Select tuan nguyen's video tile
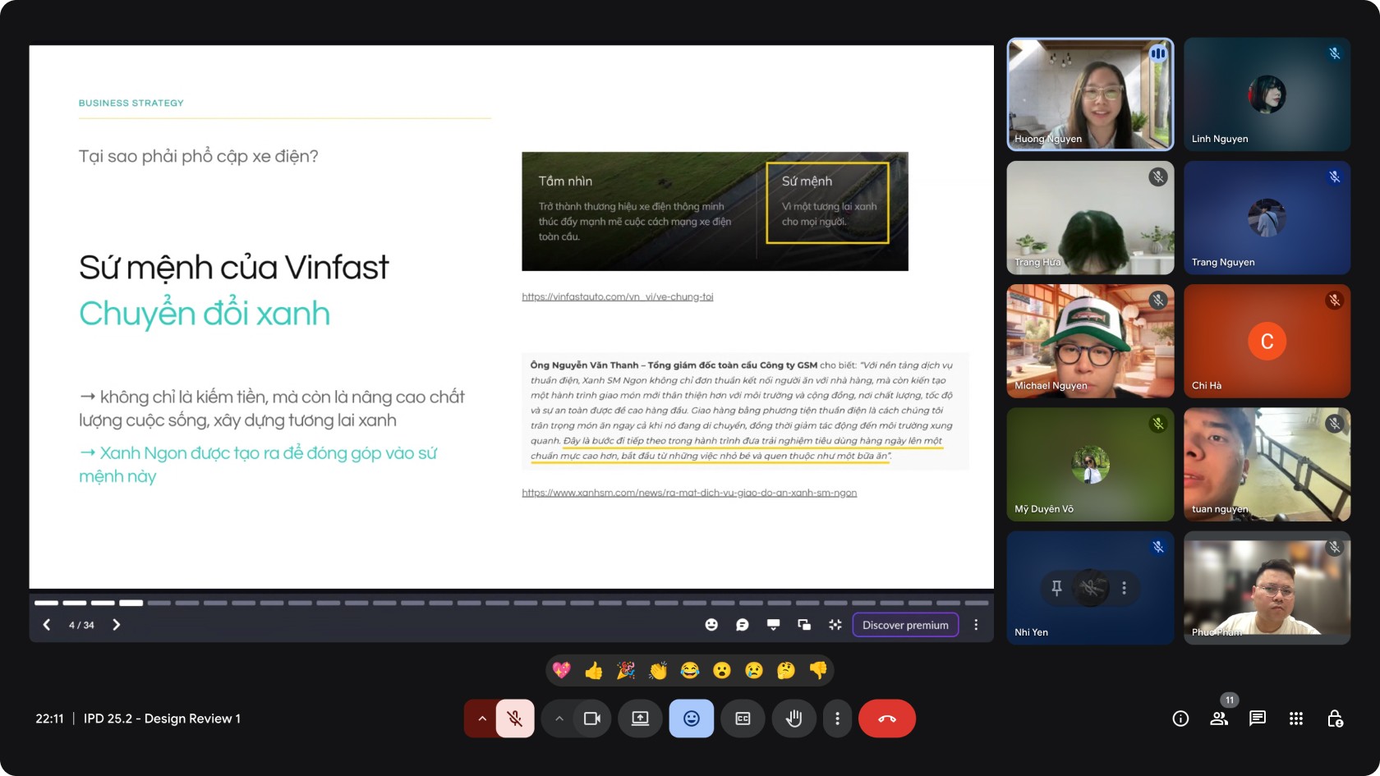Image resolution: width=1380 pixels, height=776 pixels. [x=1267, y=464]
